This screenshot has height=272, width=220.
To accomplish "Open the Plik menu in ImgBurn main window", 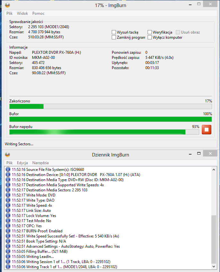I will tap(9, 13).
